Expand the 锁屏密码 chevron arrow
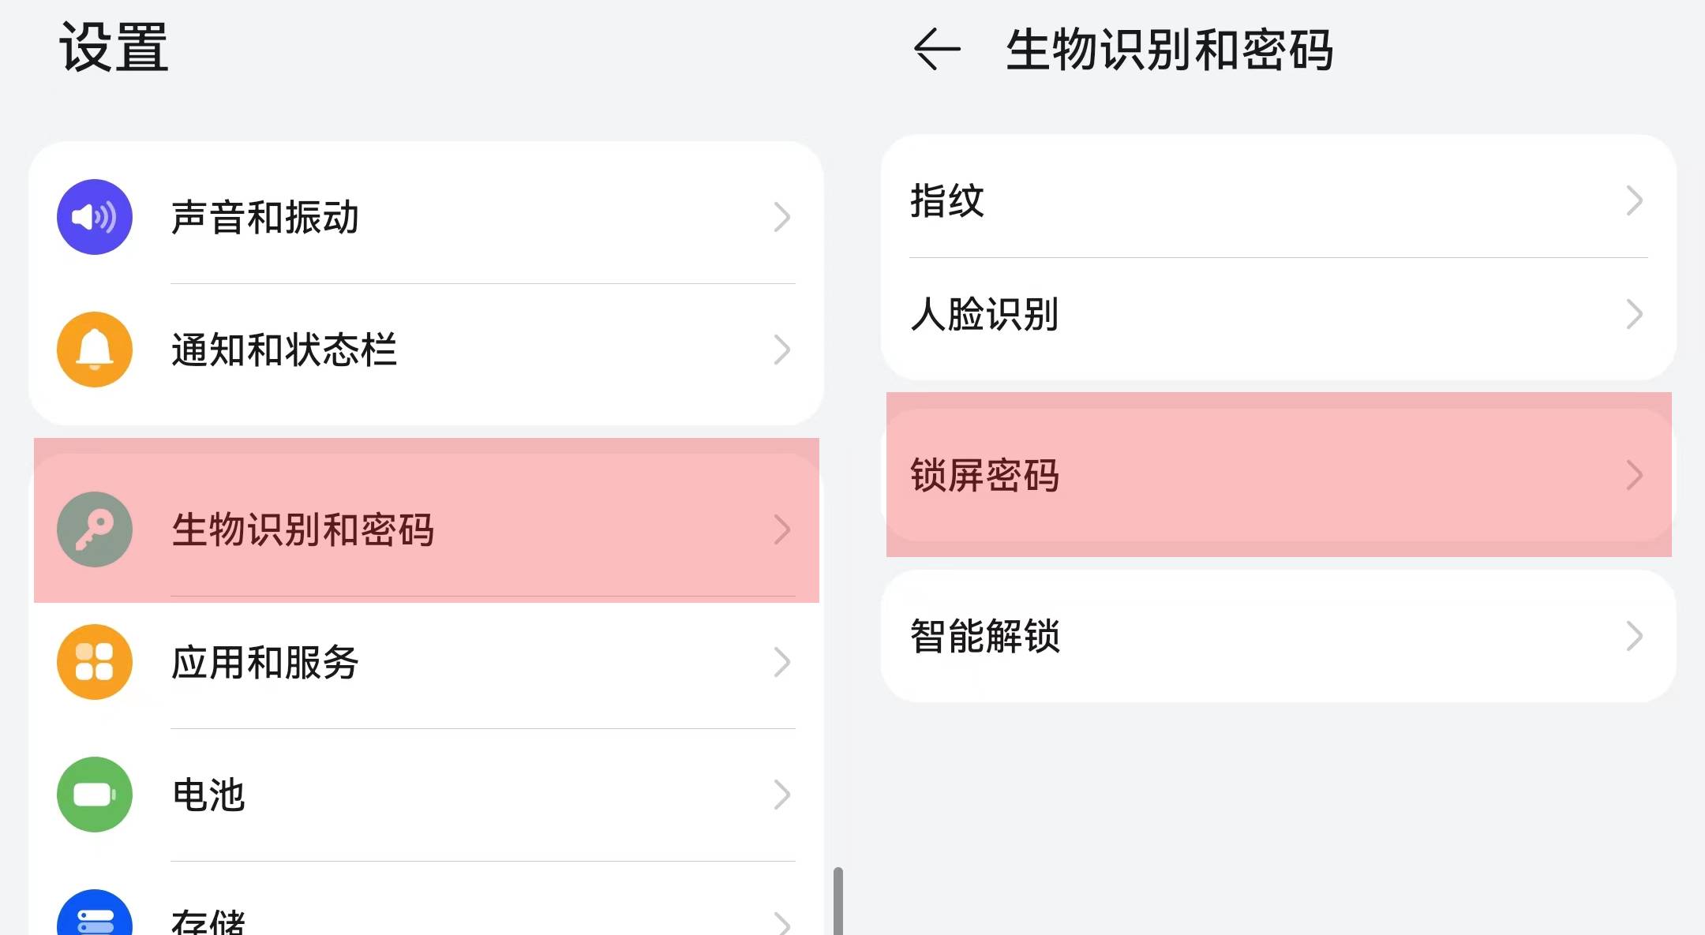 point(1634,475)
